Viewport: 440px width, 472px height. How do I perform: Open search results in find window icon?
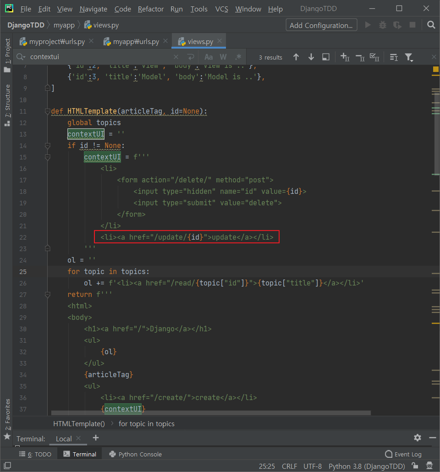[x=326, y=57]
